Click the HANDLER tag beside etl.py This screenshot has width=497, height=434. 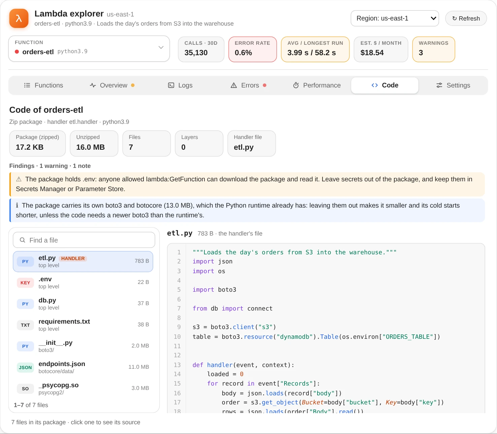(x=73, y=258)
